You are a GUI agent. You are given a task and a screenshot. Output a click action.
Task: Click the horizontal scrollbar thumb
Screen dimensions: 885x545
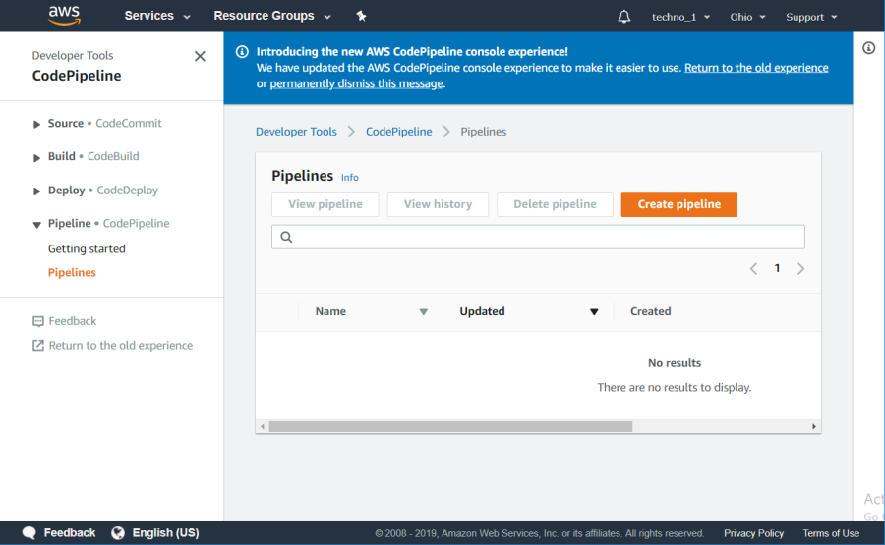(x=450, y=426)
